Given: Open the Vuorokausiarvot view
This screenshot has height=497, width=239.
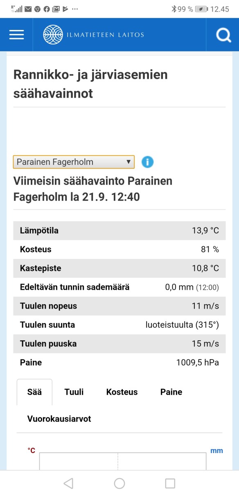Looking at the screenshot, I should pyautogui.click(x=59, y=418).
